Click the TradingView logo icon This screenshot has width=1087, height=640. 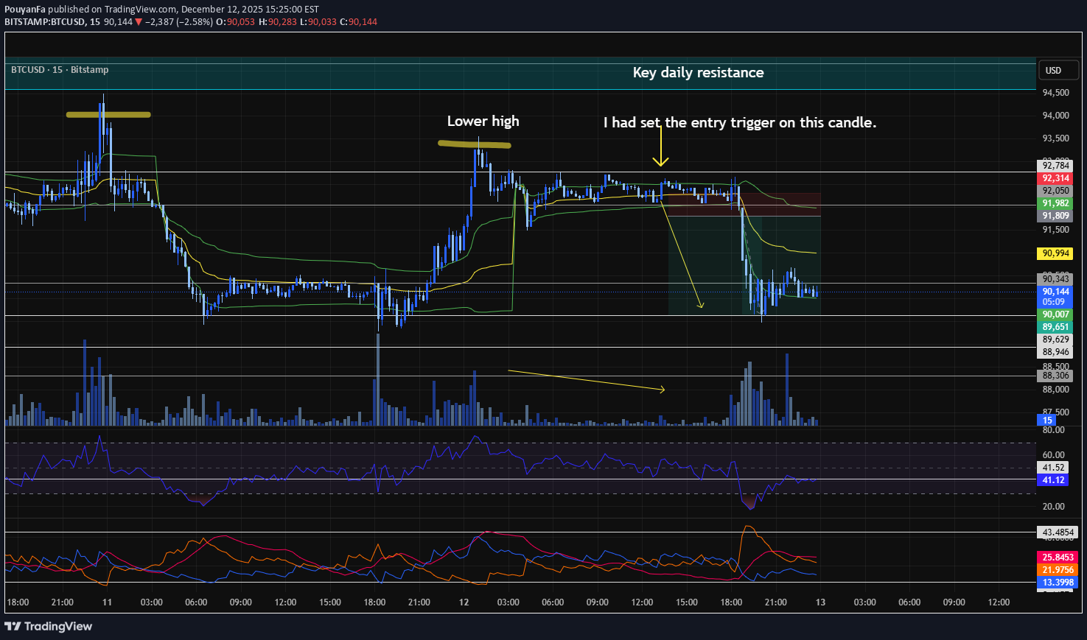click(x=13, y=626)
